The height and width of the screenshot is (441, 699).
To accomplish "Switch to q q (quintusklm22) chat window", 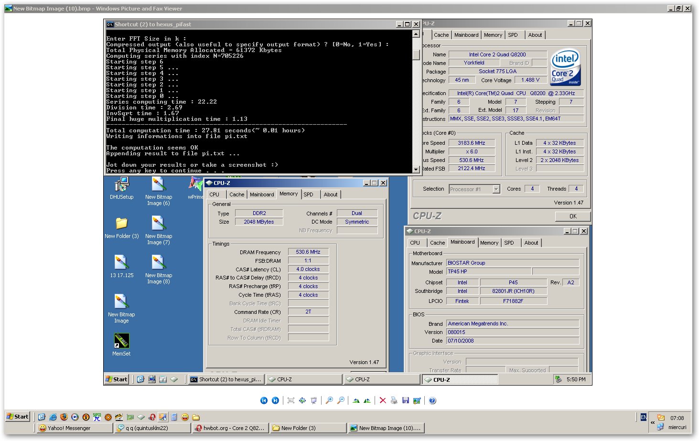I will [152, 428].
